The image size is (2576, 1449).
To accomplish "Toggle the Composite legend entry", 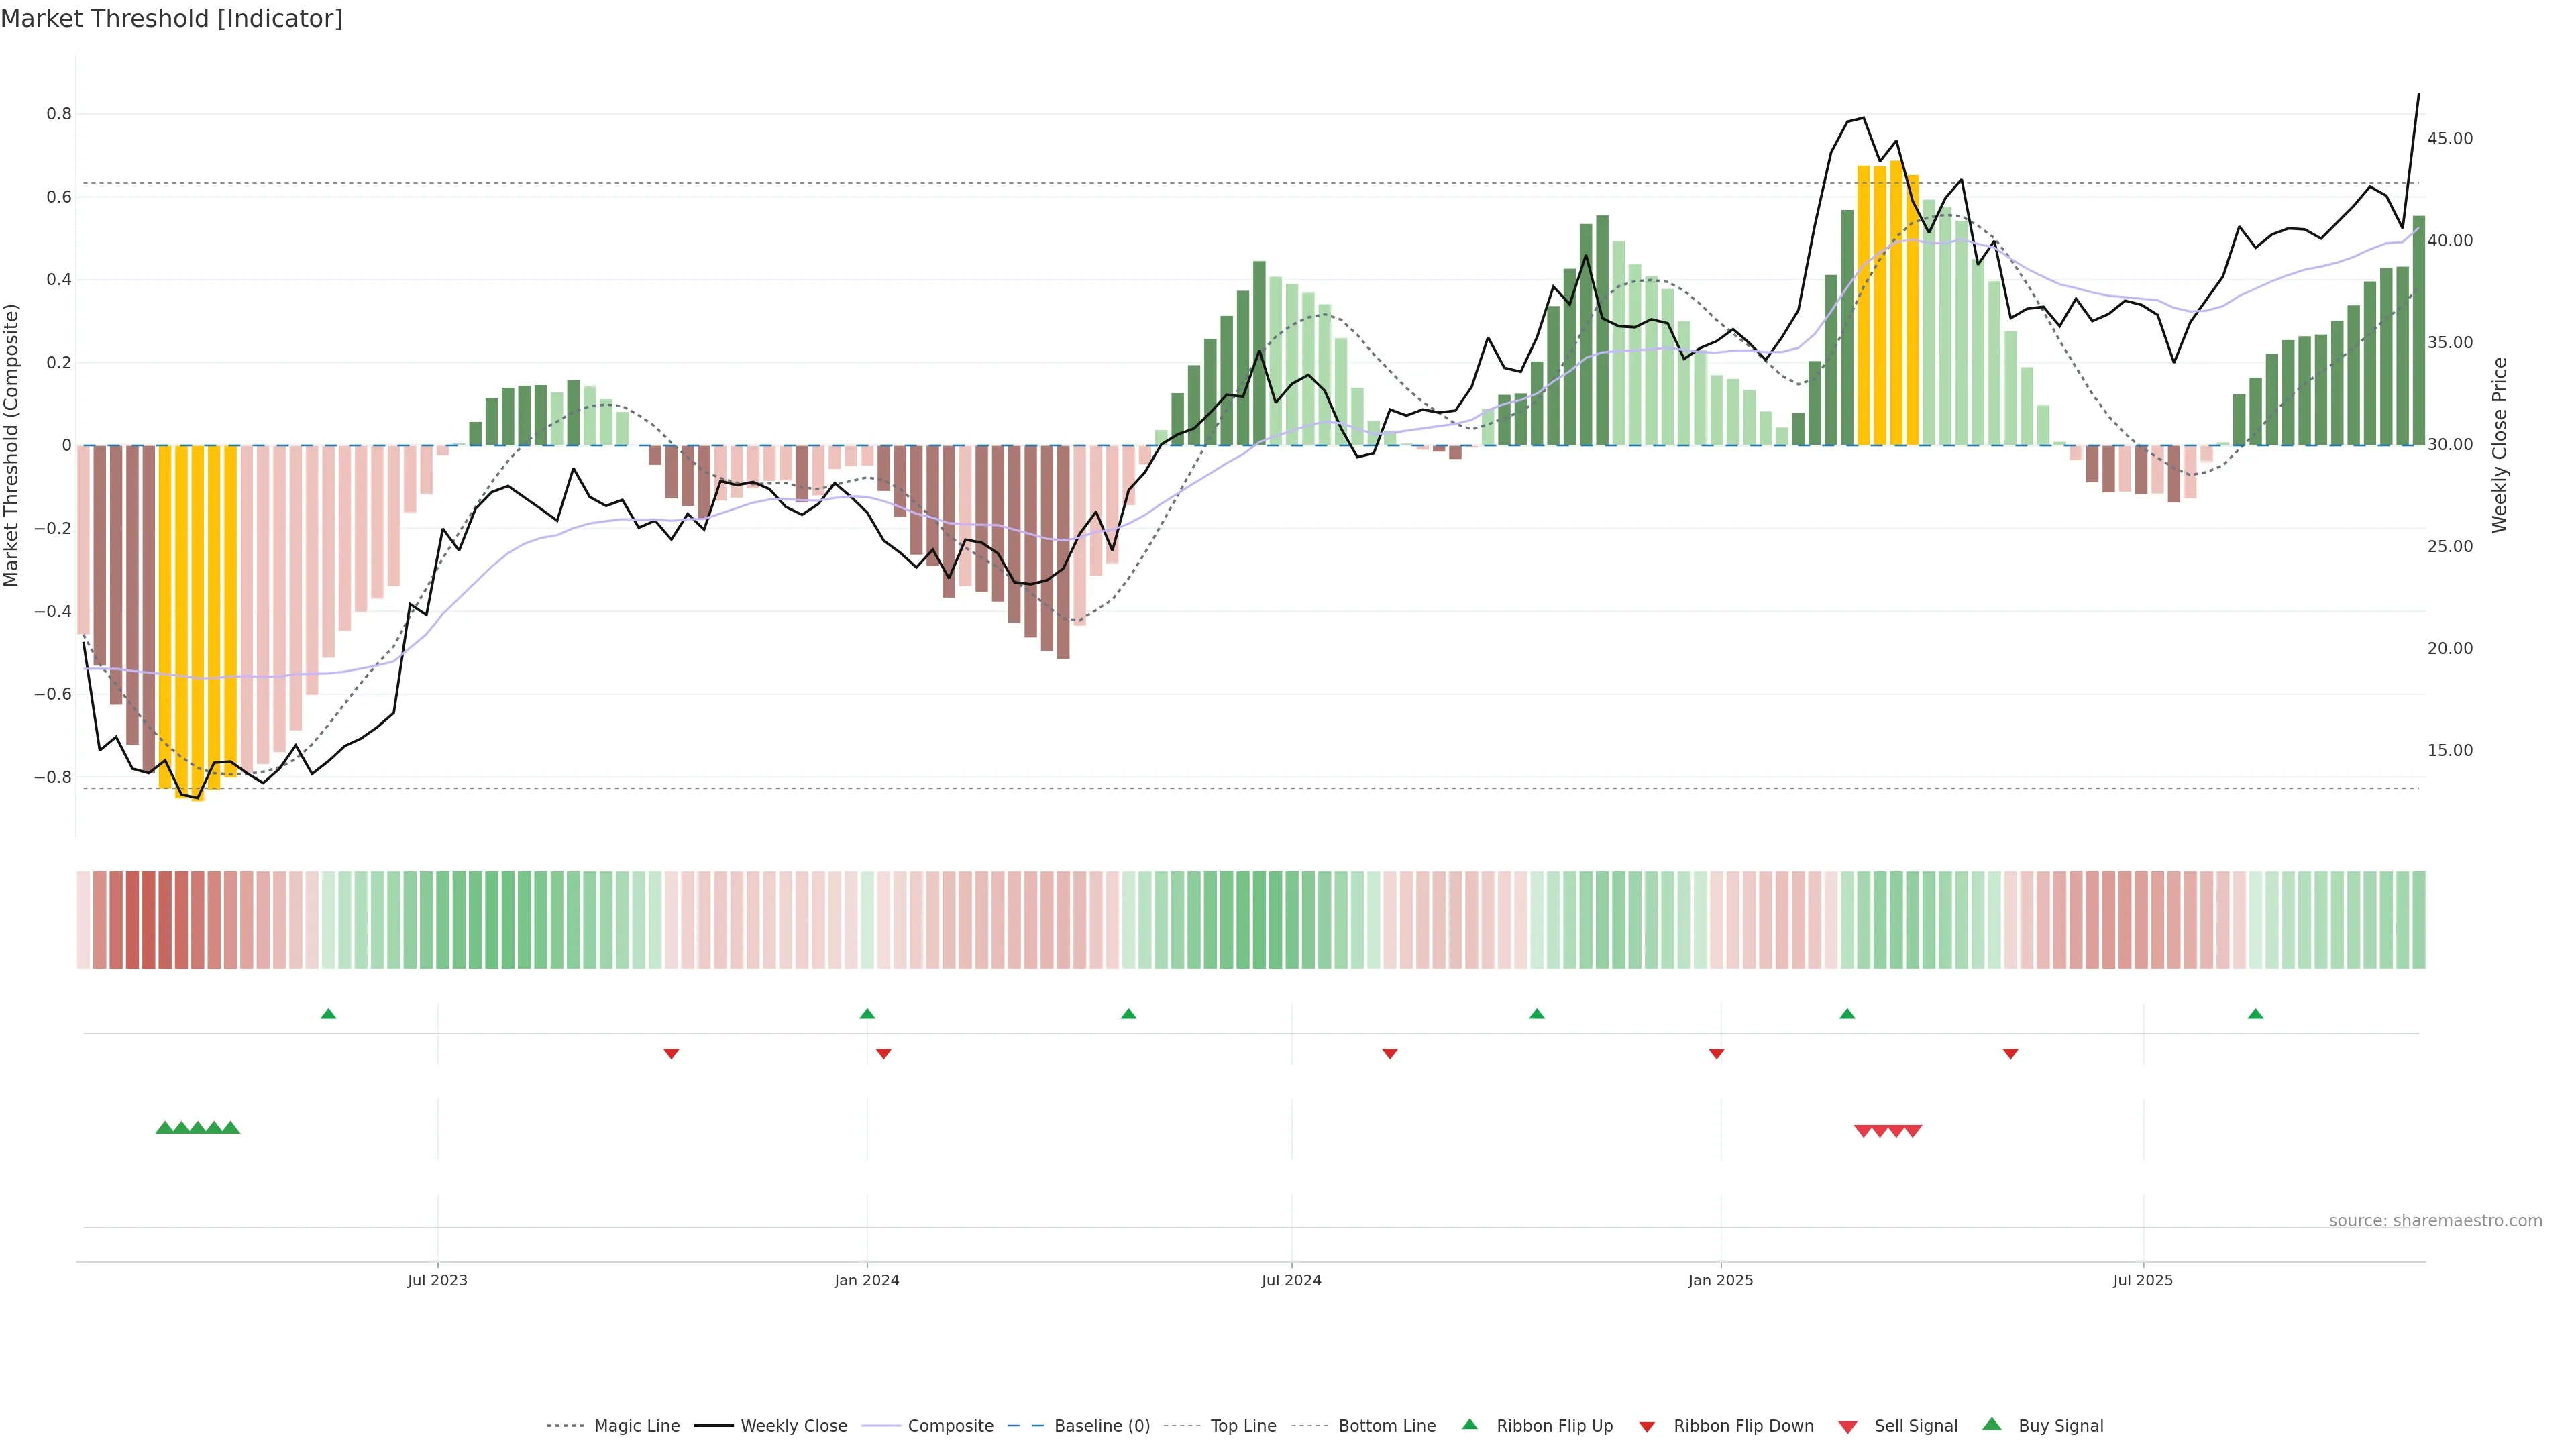I will click(950, 1426).
